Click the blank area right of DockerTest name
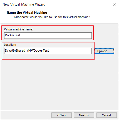The image size is (119, 120). [56, 35]
